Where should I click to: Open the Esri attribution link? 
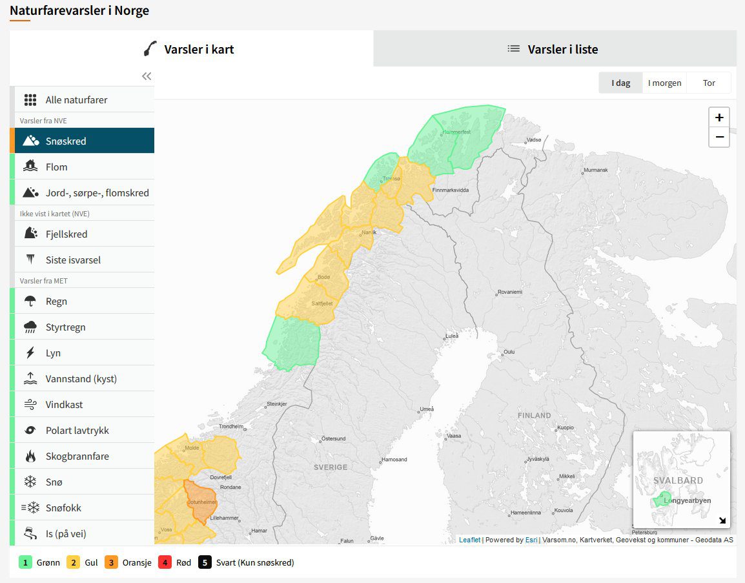point(531,540)
